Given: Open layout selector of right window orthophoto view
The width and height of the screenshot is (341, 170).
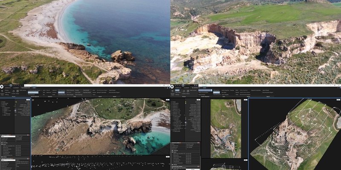Looking at the screenshot, I should coord(246,99).
